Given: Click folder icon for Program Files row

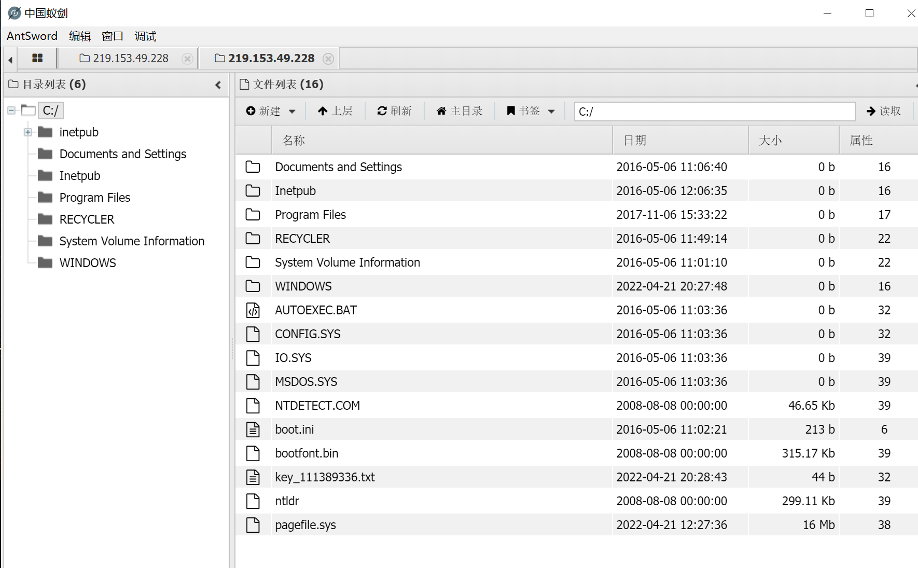Looking at the screenshot, I should (x=253, y=215).
